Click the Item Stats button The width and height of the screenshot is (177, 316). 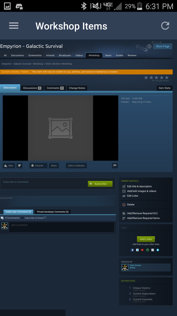point(165,88)
